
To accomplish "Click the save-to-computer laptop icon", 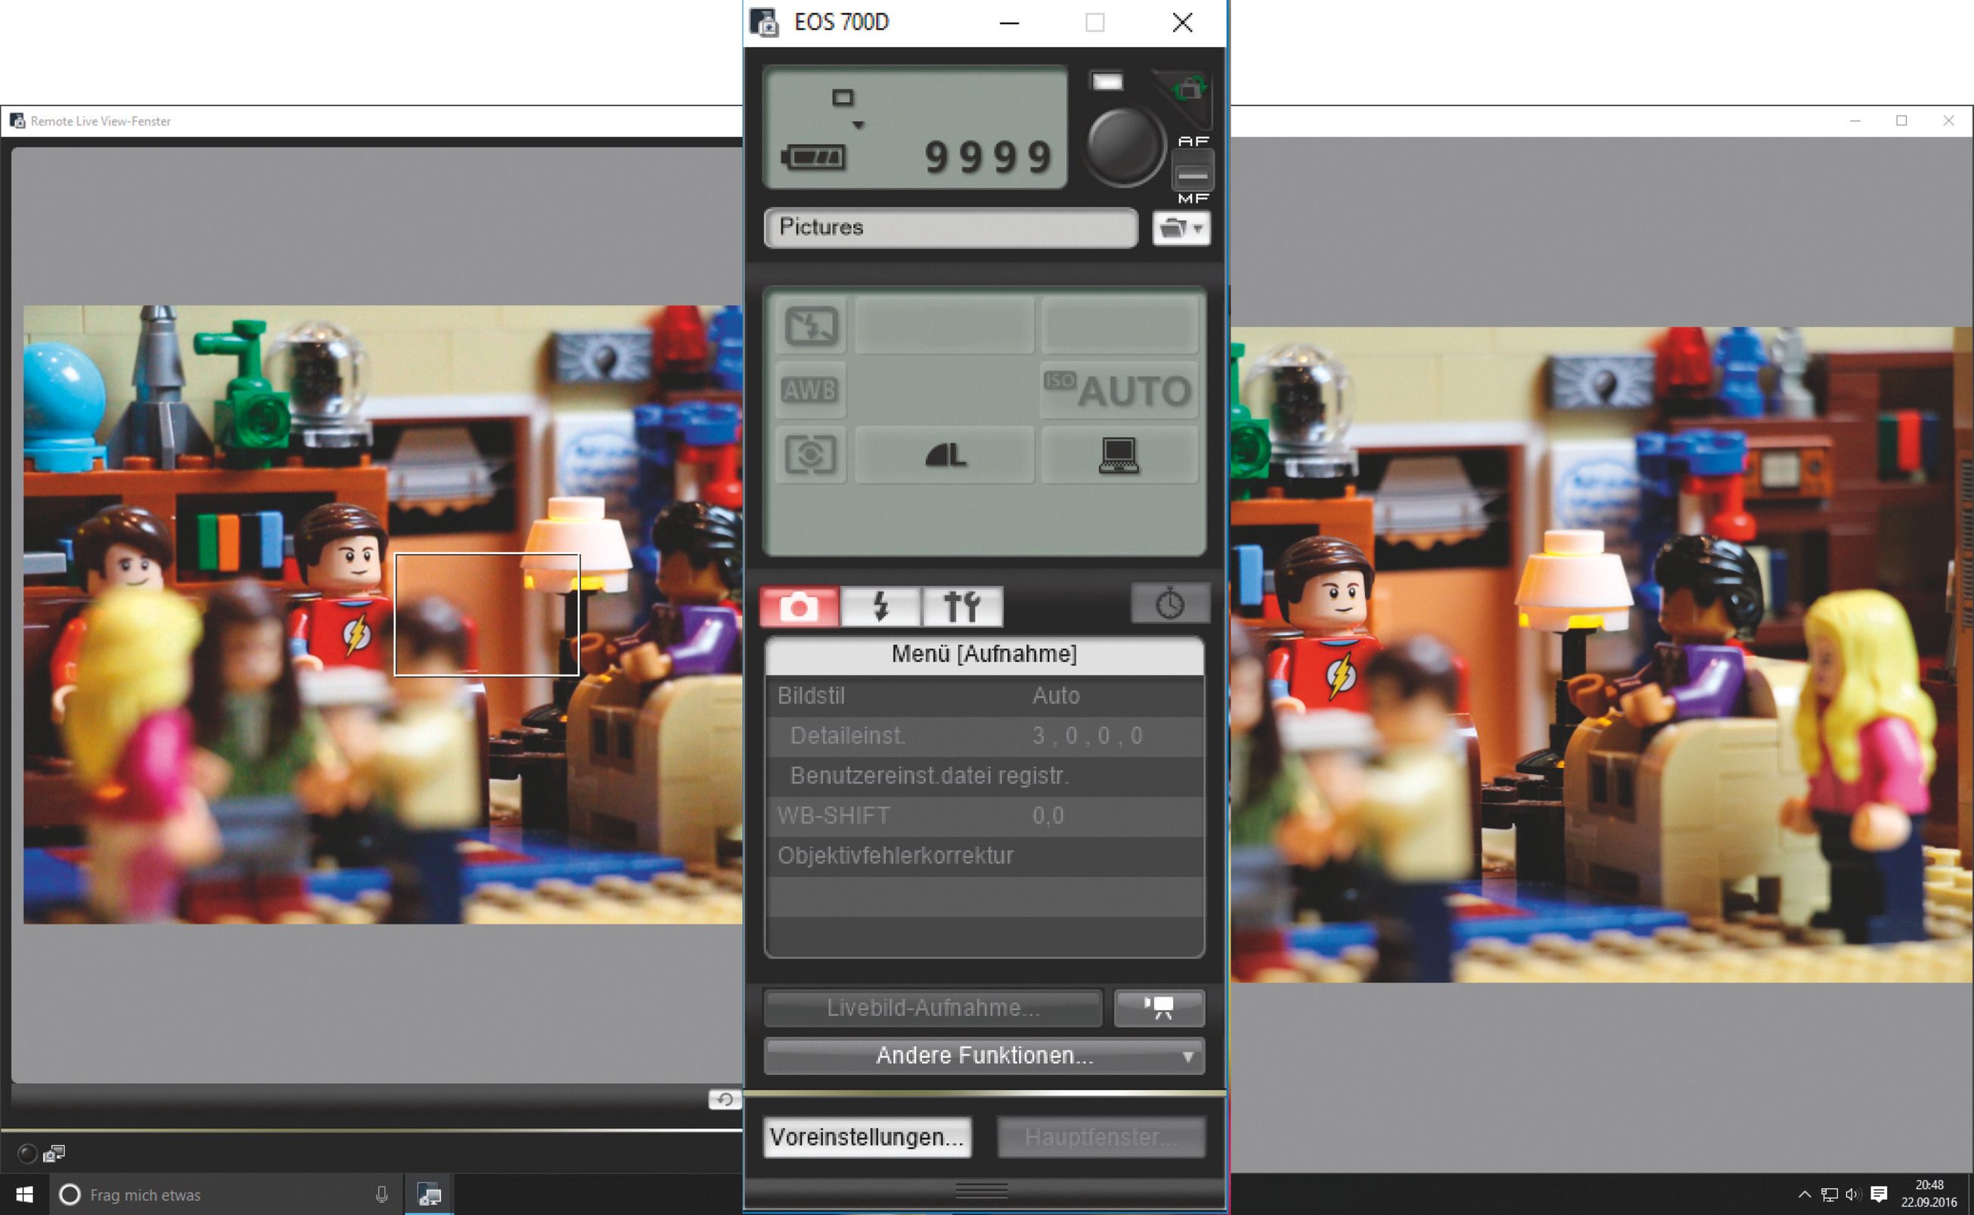I will (x=1119, y=455).
